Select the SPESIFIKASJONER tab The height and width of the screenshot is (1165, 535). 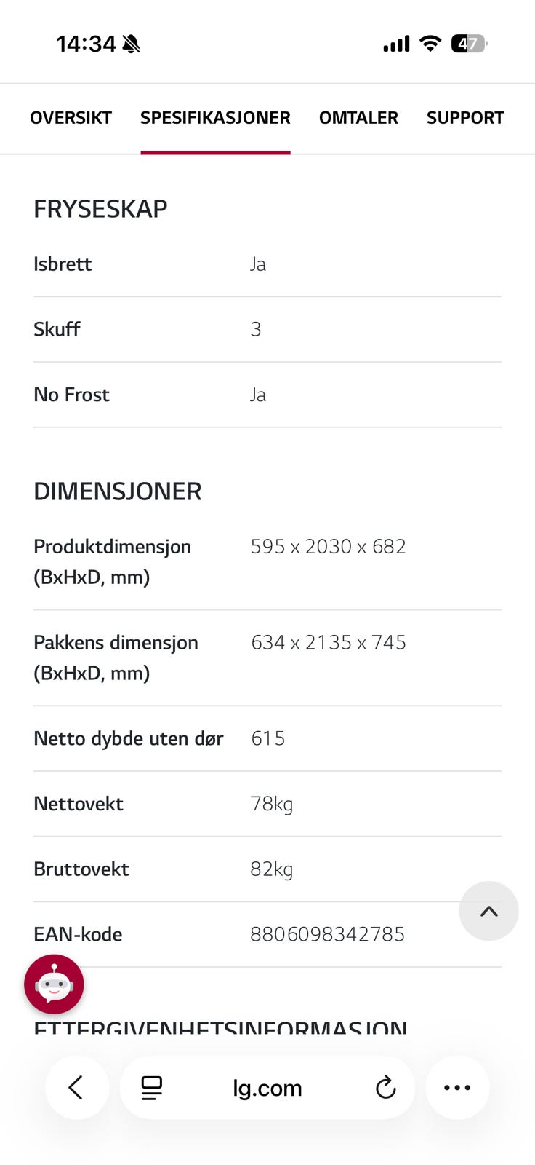[x=215, y=118]
